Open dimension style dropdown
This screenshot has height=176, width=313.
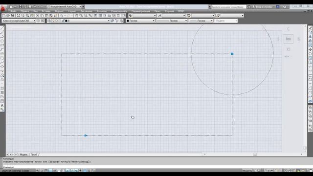[174, 15]
